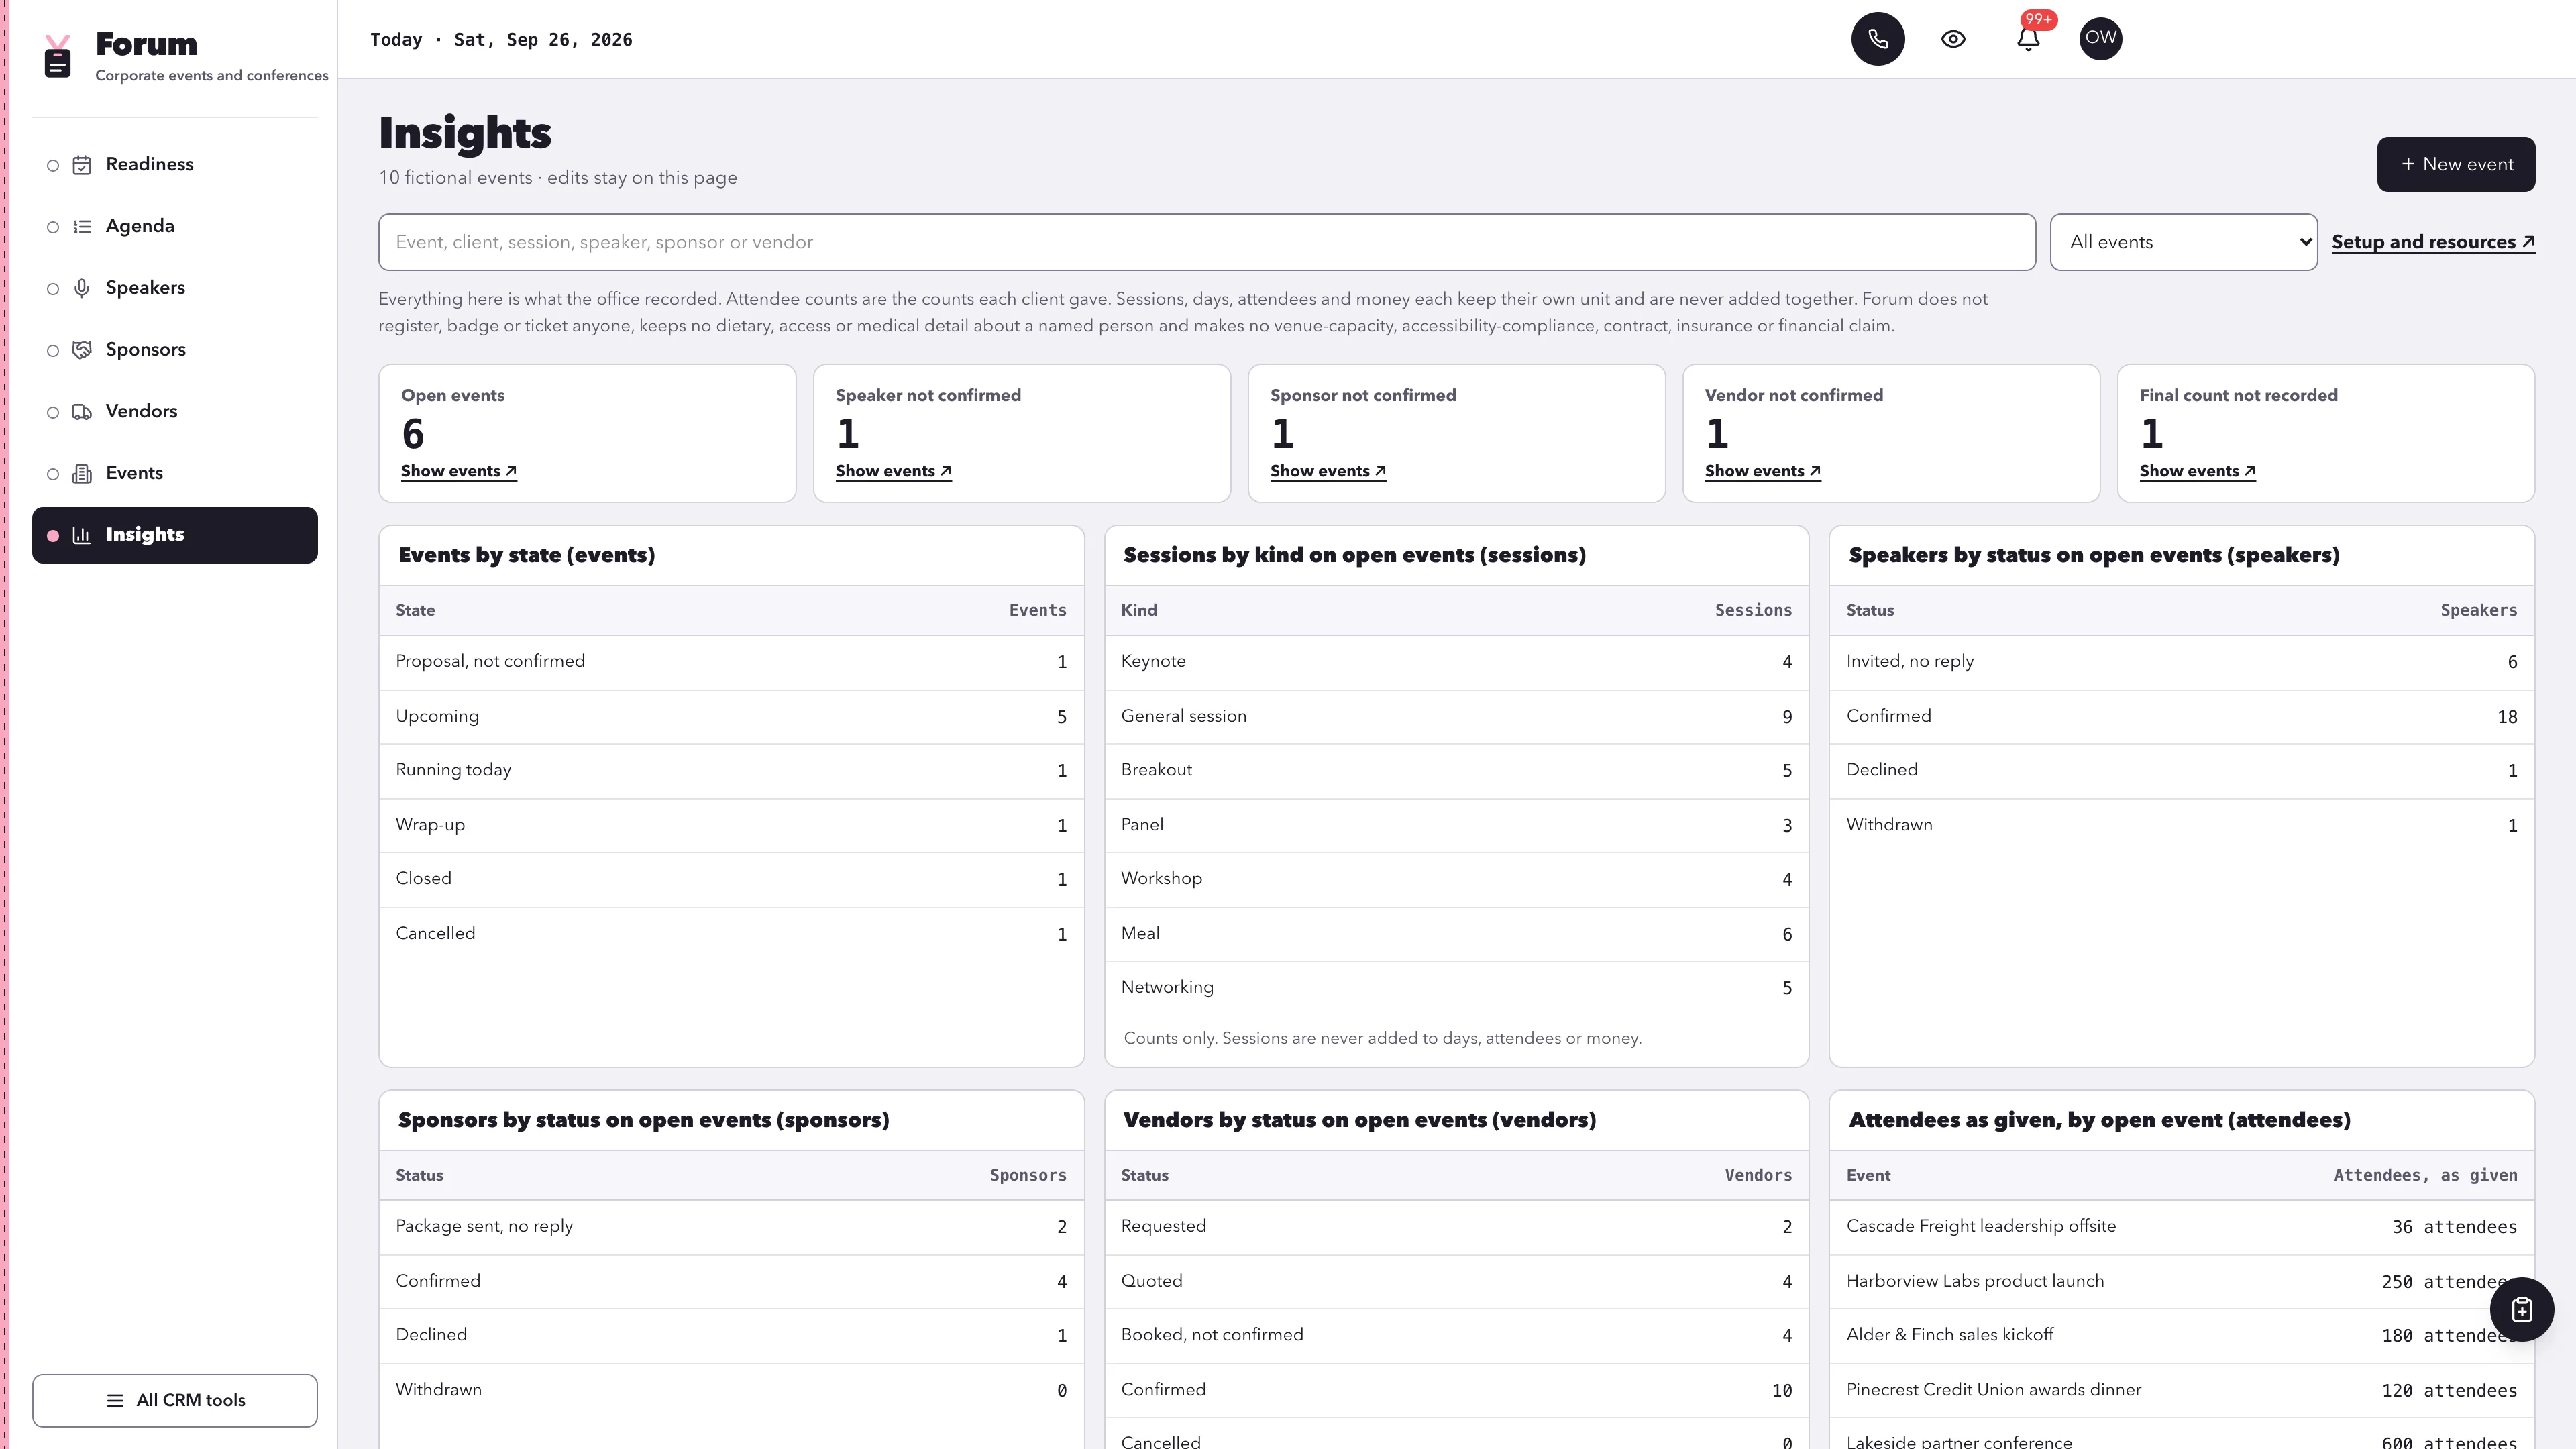
Task: Click 'Harborview Labs product launch' row
Action: [2181, 1282]
